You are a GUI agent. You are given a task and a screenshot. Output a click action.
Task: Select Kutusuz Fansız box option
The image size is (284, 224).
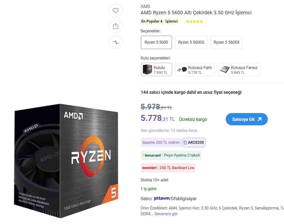coord(239,69)
